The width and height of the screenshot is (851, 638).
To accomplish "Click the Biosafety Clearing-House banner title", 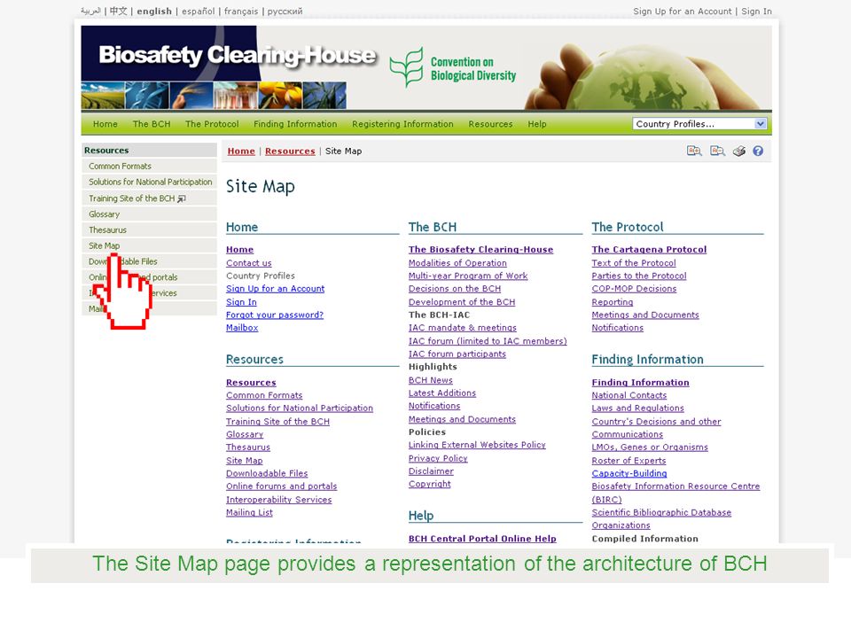I will [238, 55].
